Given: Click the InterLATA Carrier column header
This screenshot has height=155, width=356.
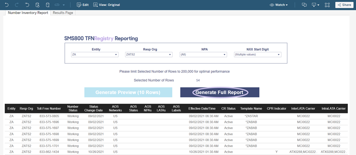Looking at the screenshot, I should coord(303,109).
